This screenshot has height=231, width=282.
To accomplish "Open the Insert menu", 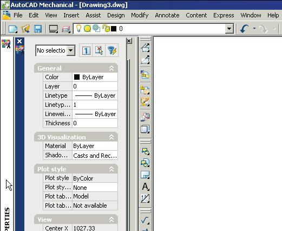I will pyautogui.click(x=71, y=15).
